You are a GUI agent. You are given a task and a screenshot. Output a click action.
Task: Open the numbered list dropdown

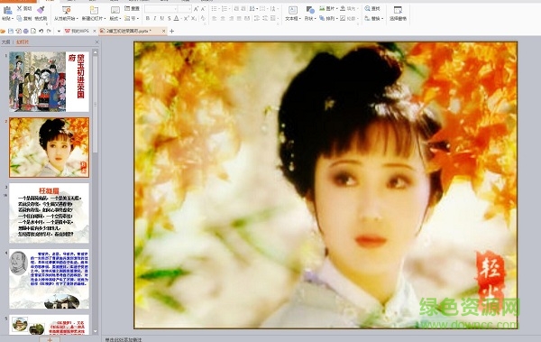tap(228, 9)
